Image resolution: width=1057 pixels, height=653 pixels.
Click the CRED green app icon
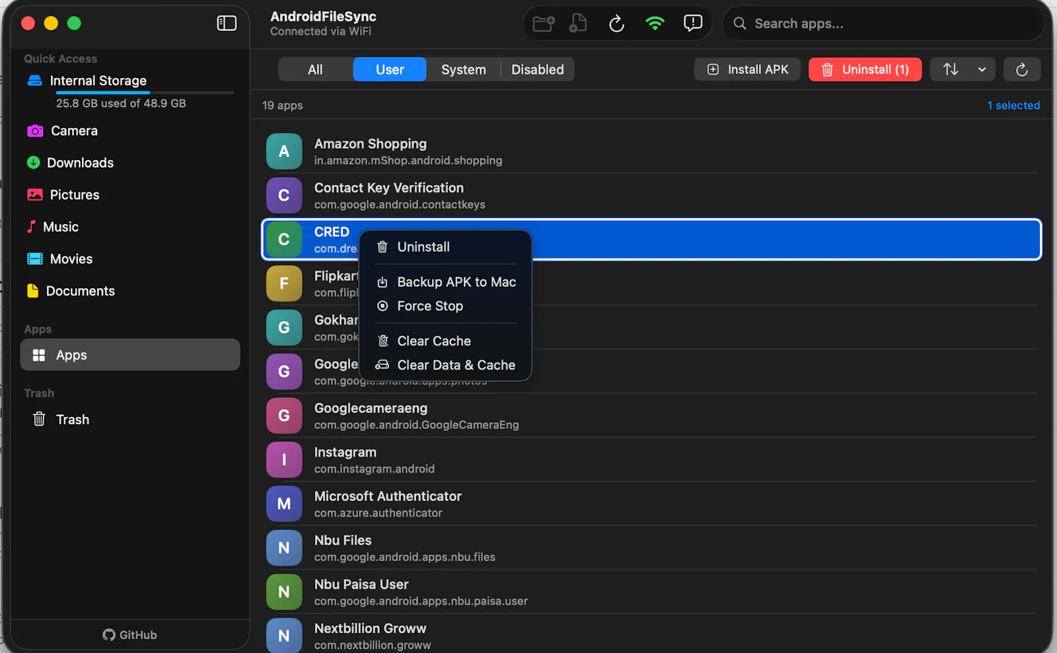pos(284,239)
